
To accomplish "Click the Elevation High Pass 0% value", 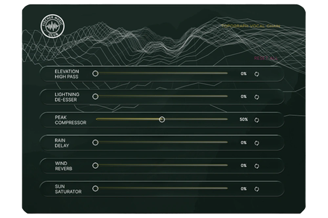I will [x=244, y=73].
